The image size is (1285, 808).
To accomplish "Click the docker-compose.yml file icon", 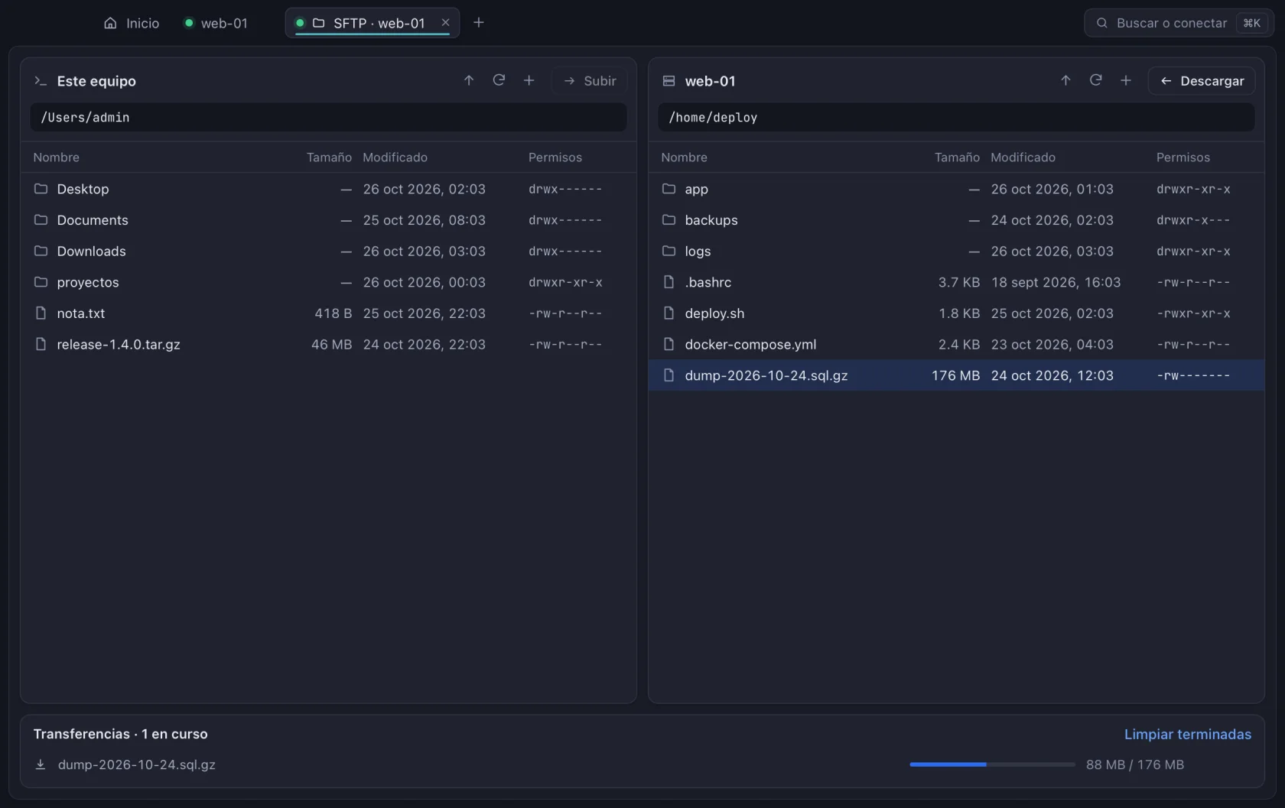I will click(x=669, y=344).
